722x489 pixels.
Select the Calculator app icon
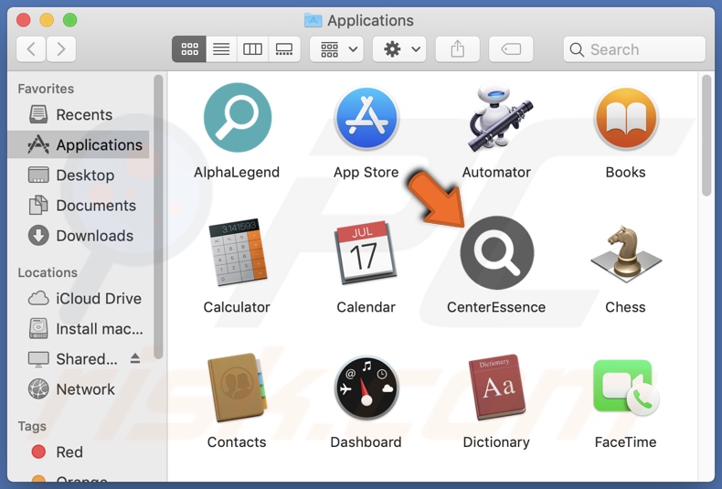click(238, 252)
